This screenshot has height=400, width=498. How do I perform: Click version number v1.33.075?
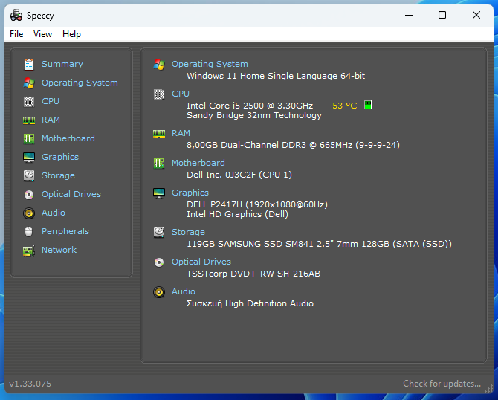(30, 384)
